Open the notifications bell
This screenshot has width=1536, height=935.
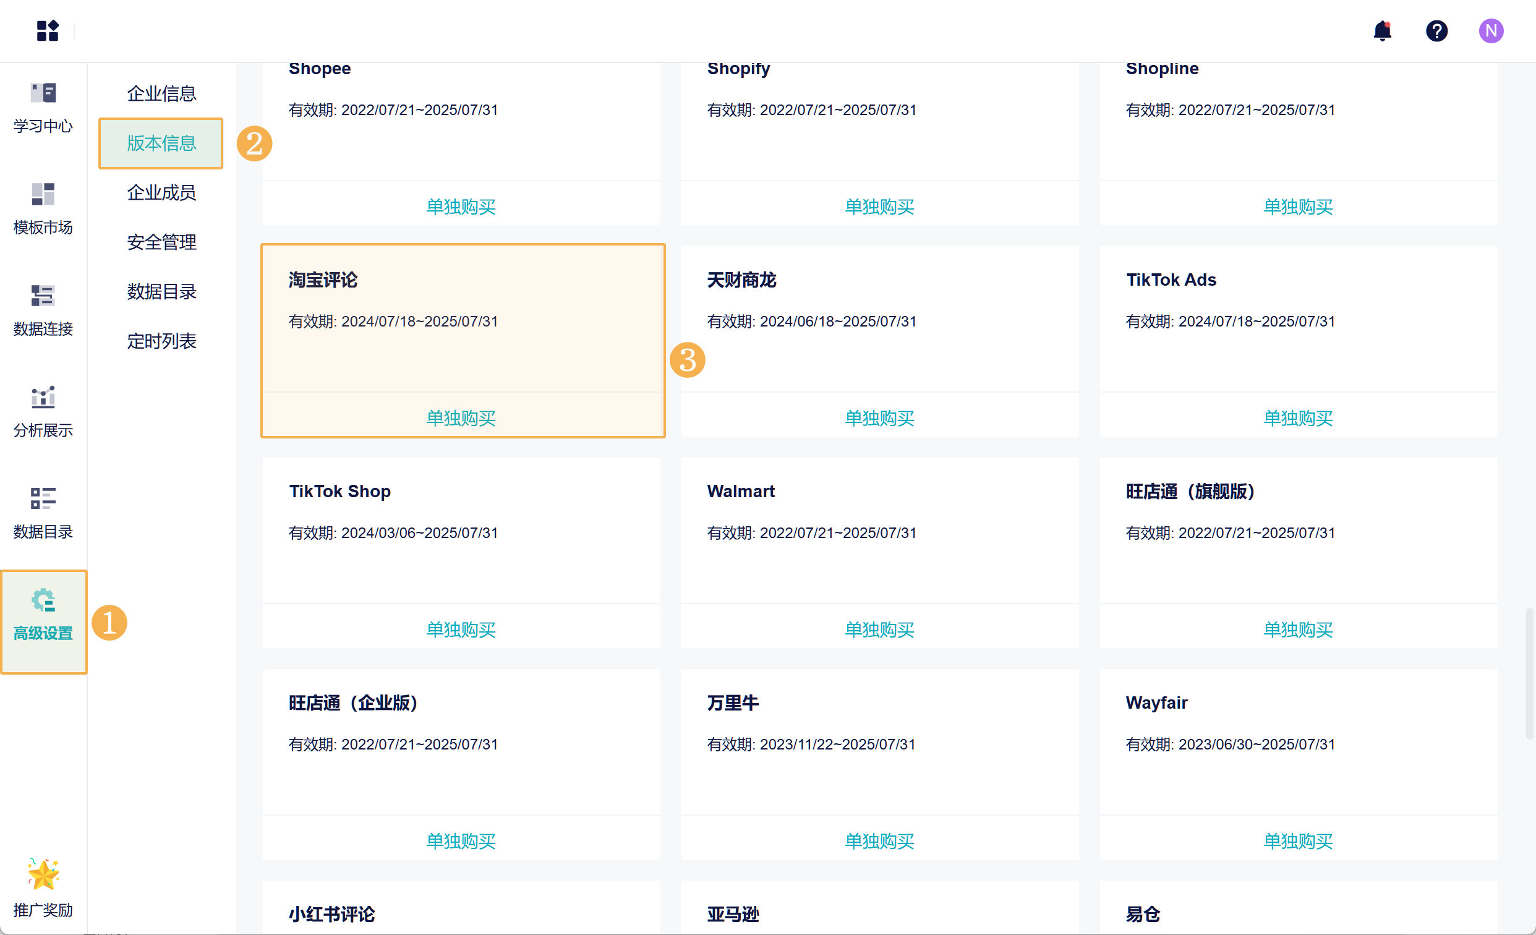tap(1382, 30)
